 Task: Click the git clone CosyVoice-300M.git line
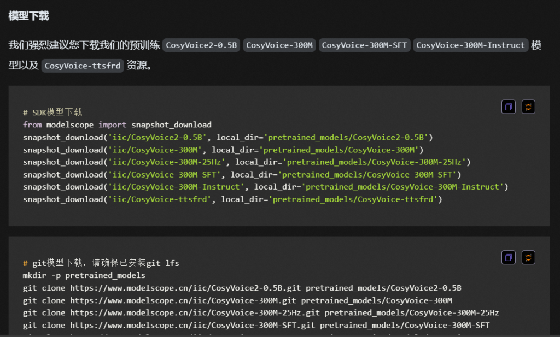coord(237,300)
